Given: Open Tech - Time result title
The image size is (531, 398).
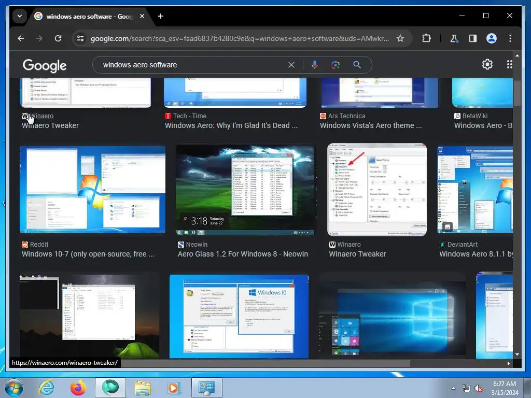Looking at the screenshot, I should point(231,125).
